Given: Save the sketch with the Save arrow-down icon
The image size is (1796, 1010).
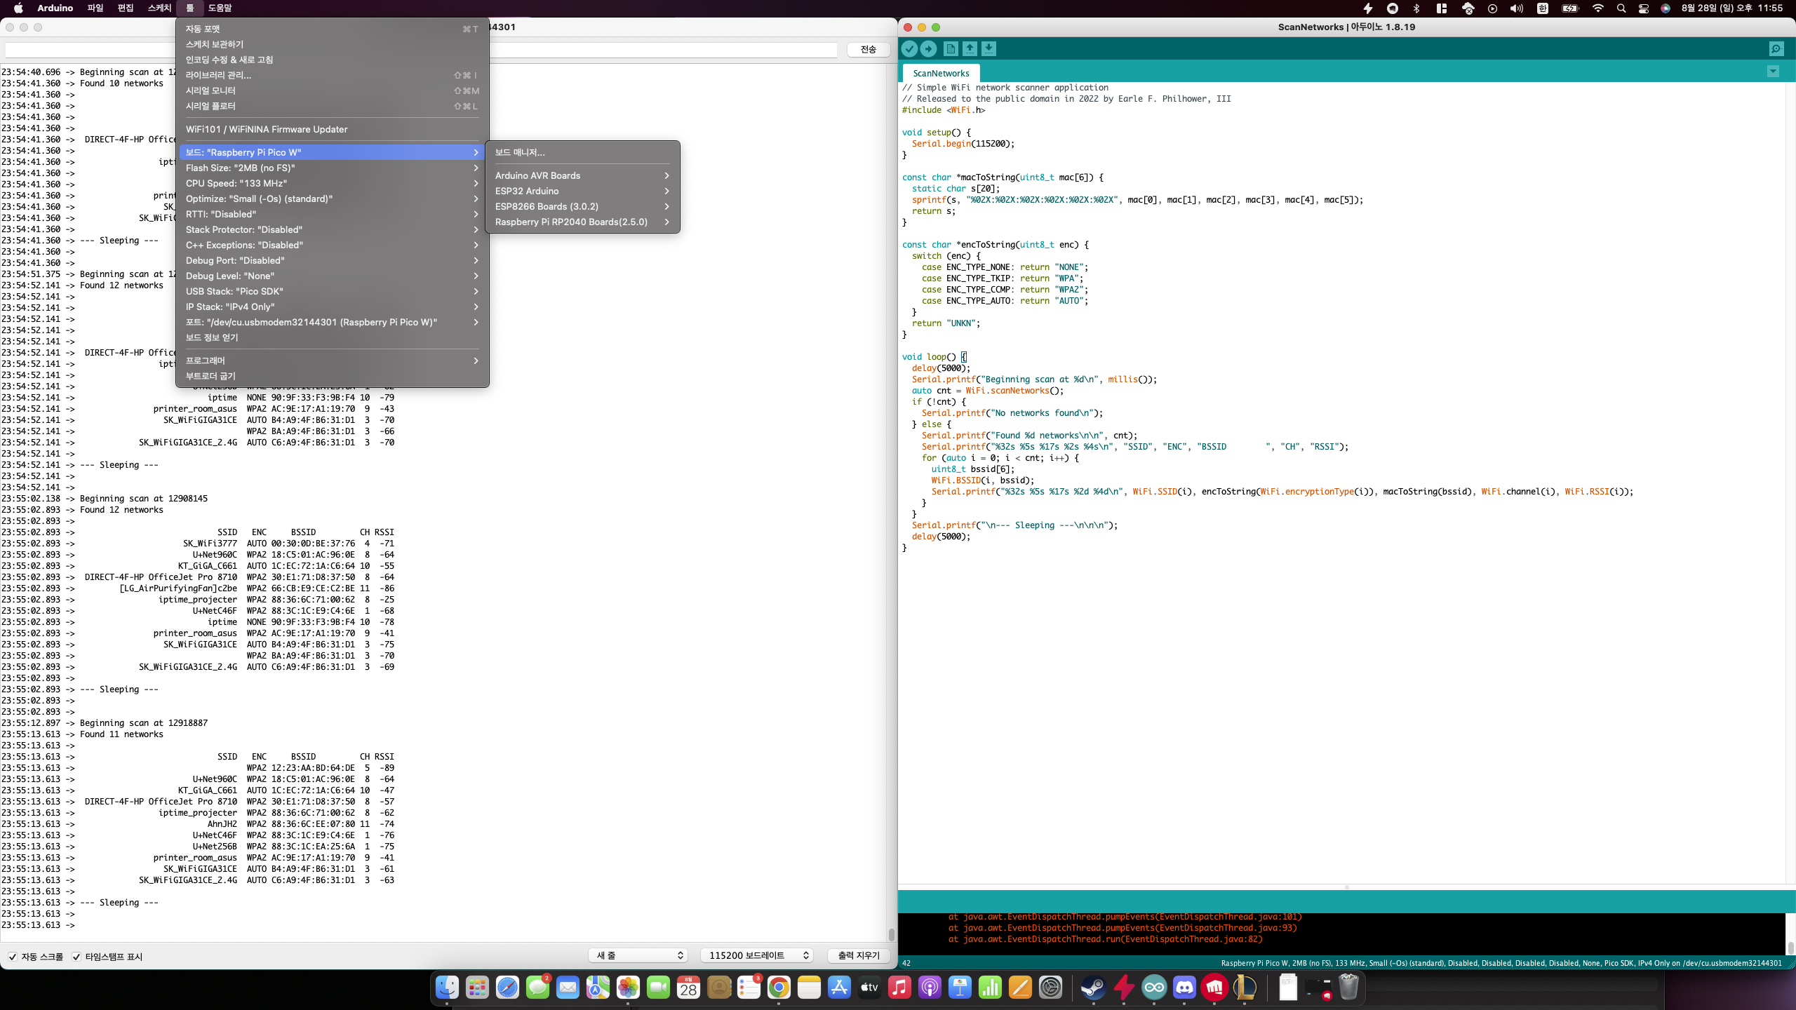Looking at the screenshot, I should tap(989, 48).
